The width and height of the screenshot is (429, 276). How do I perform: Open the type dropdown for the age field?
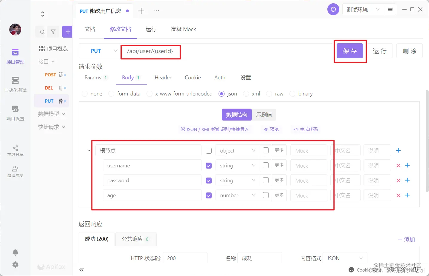237,195
